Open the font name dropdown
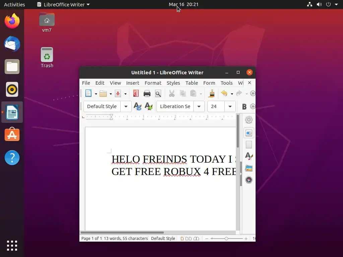This screenshot has width=343, height=257. point(199,107)
